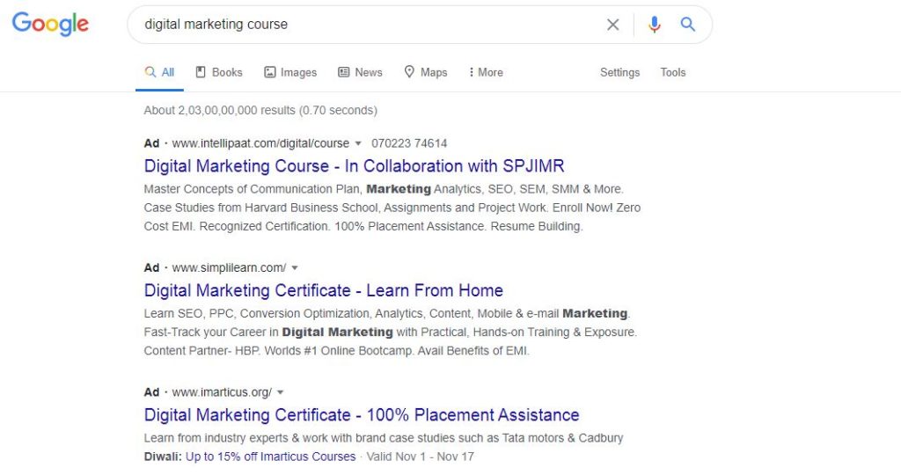Image resolution: width=901 pixels, height=475 pixels.
Task: Clear the search box with X icon
Action: pos(613,25)
